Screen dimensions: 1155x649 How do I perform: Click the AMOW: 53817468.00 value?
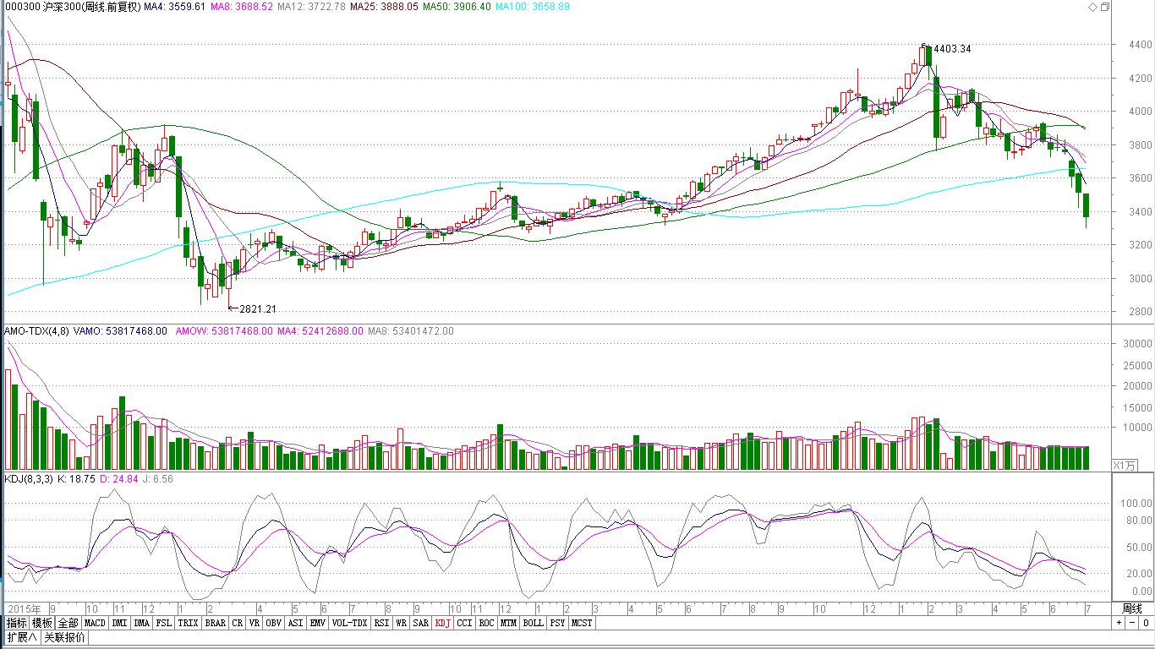tap(224, 331)
